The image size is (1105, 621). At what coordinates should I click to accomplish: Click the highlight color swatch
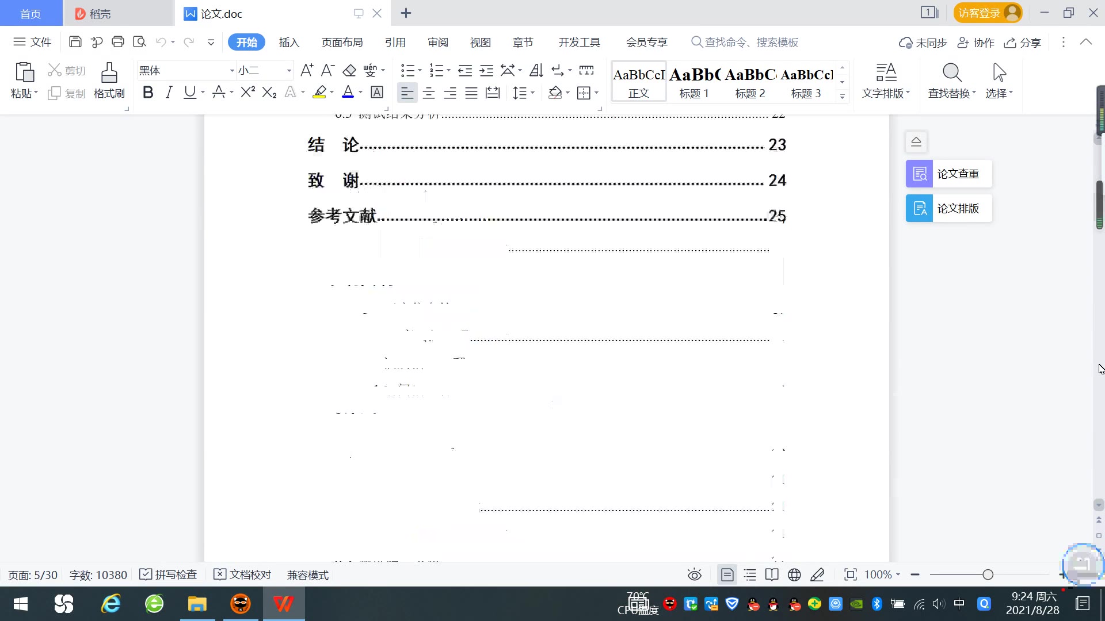pyautogui.click(x=319, y=92)
